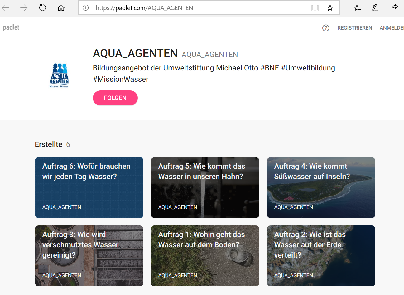Click the add notes pen icon
The height and width of the screenshot is (295, 404).
[376, 8]
